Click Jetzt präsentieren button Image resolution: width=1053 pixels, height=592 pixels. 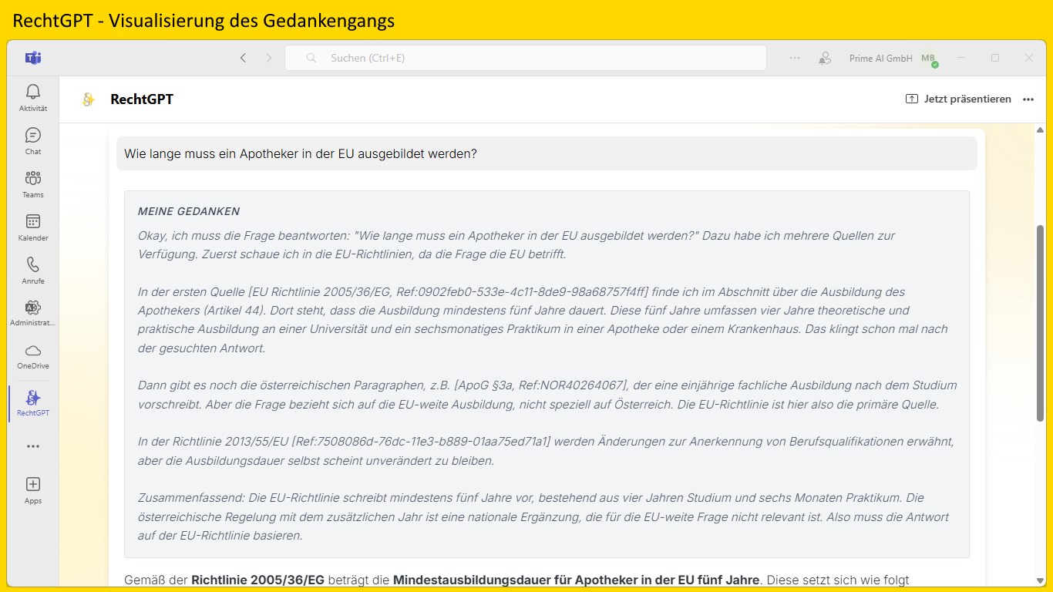(x=958, y=99)
